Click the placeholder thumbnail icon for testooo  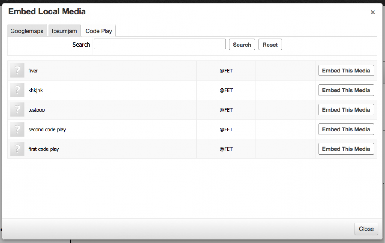tap(17, 110)
